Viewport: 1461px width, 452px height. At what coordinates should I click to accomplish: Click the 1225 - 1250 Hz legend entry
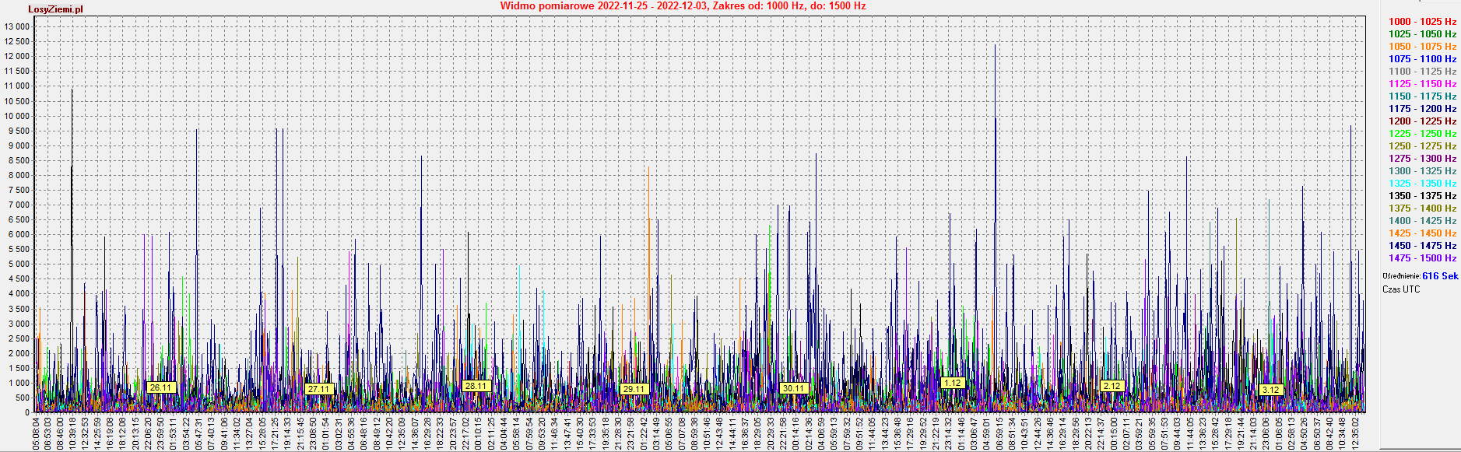point(1422,134)
